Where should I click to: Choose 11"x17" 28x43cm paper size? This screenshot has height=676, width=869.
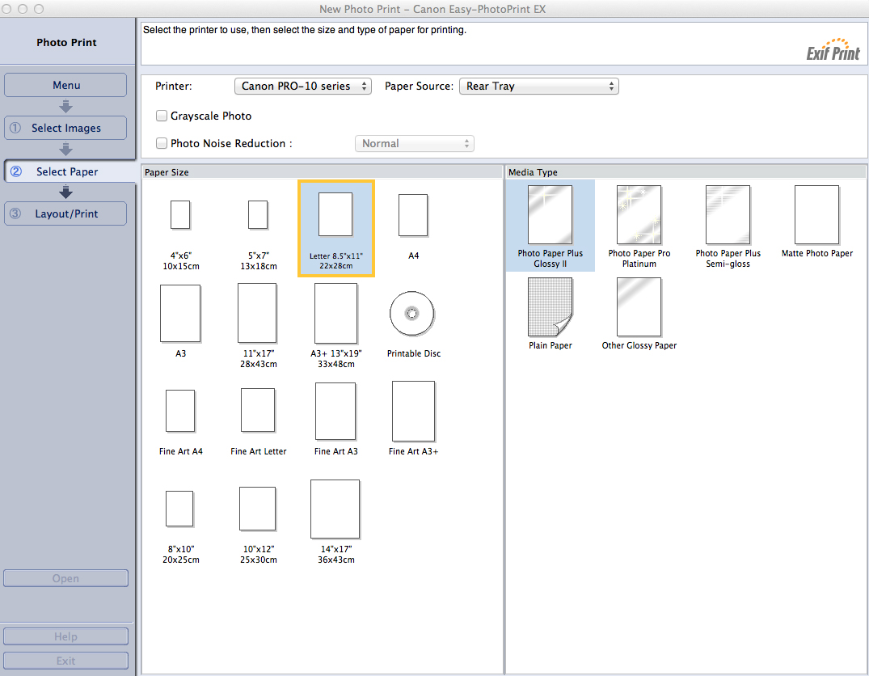click(258, 313)
